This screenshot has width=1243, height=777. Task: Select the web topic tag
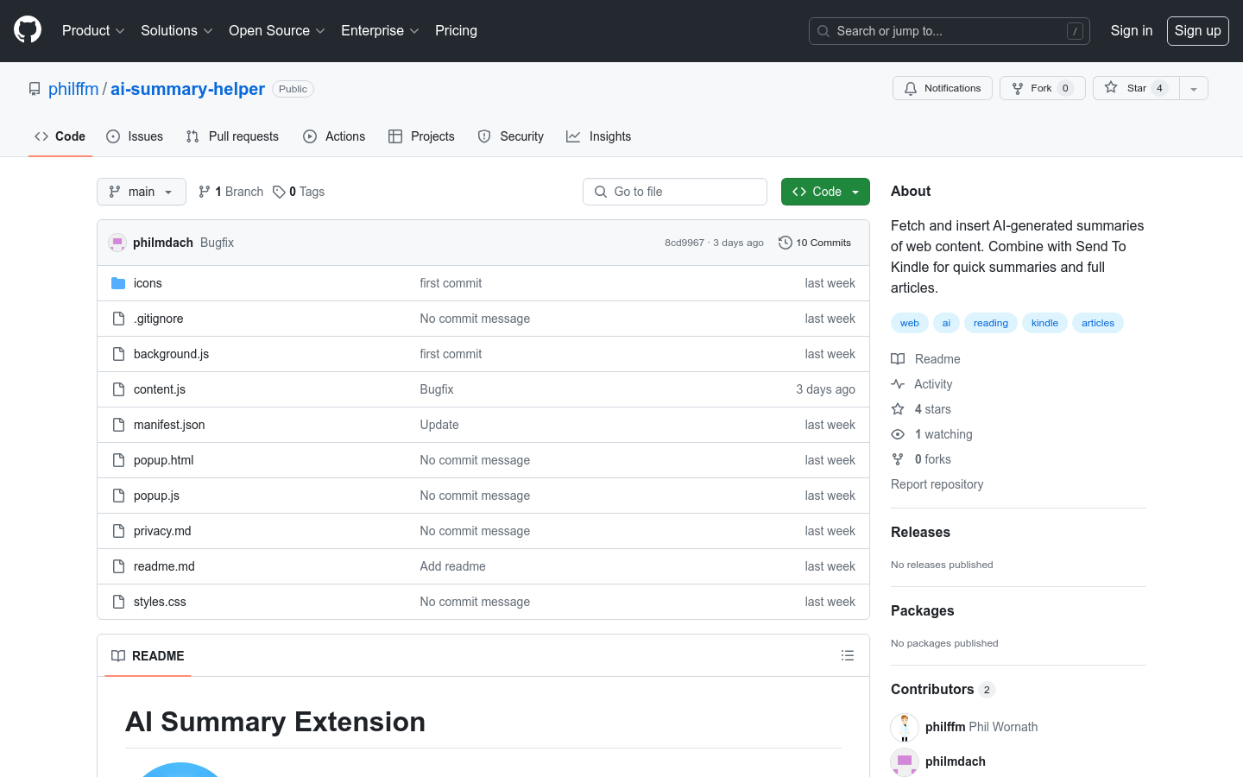click(x=910, y=323)
